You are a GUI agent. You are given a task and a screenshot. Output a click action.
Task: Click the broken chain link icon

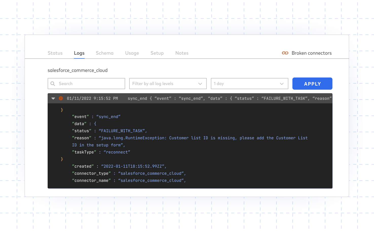click(285, 53)
